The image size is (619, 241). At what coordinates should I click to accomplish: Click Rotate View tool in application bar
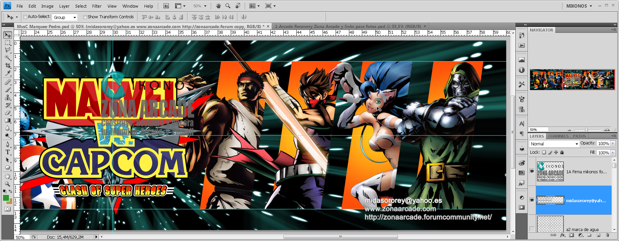pyautogui.click(x=238, y=6)
